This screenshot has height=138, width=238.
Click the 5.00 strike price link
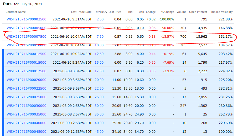point(100,28)
